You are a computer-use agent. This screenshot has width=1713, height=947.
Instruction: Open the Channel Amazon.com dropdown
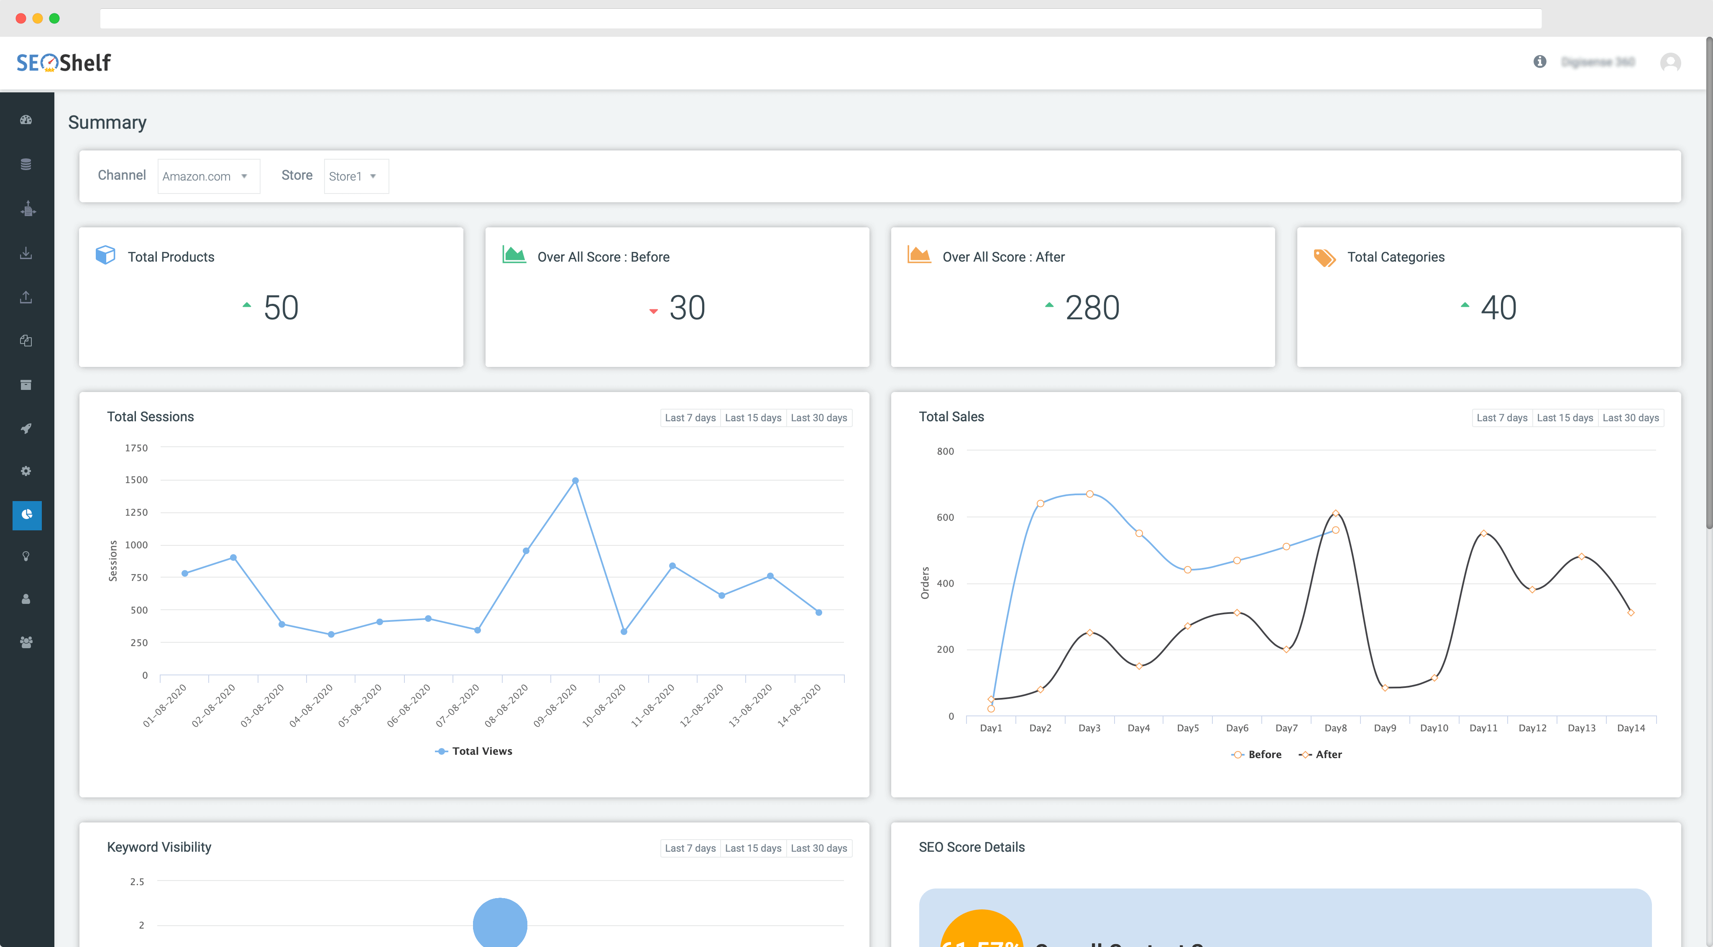point(208,176)
